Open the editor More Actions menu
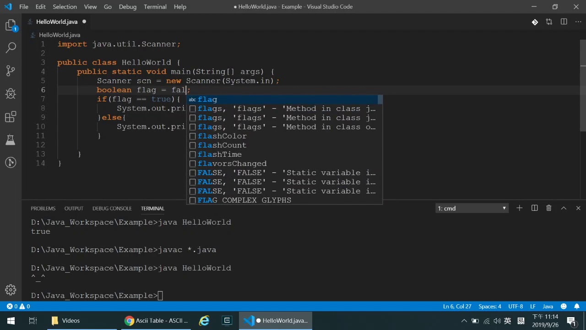Image resolution: width=586 pixels, height=330 pixels. click(578, 22)
